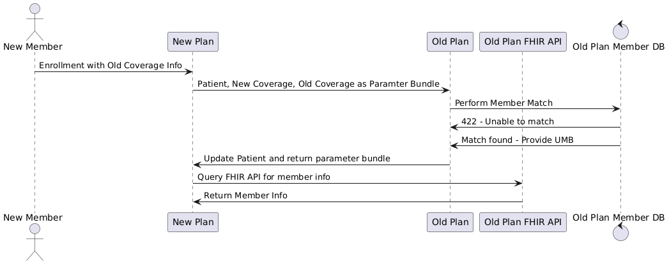Click the New Member actor icon at bottom
Screen dimensions: 669x264
(35, 242)
